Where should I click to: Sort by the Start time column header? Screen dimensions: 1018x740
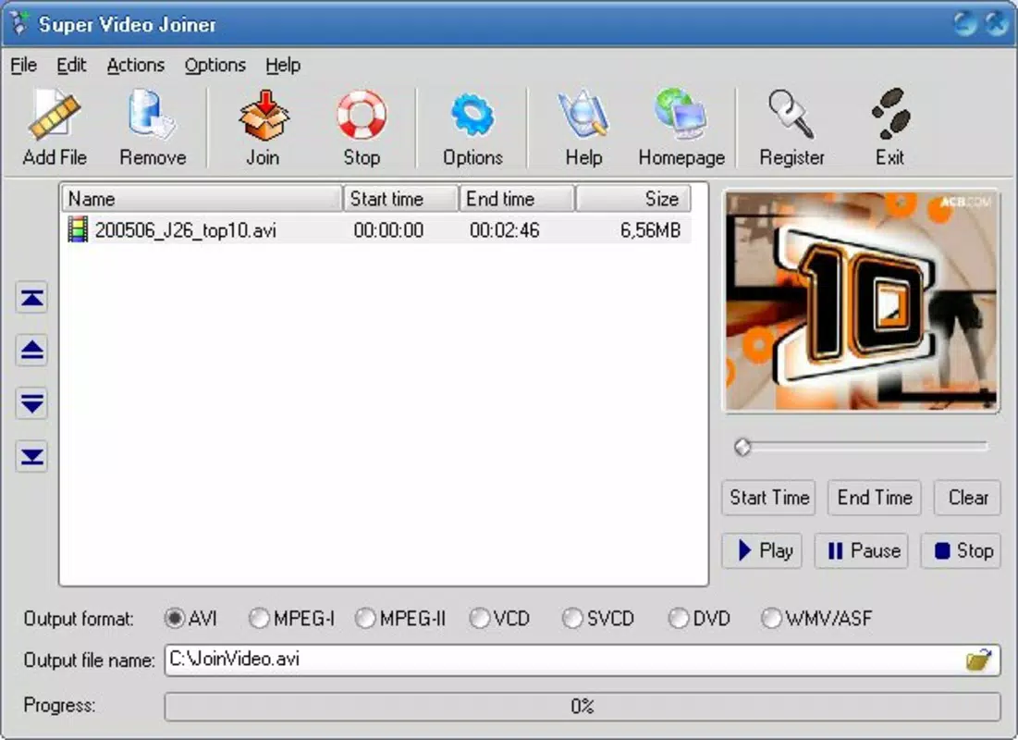coord(400,198)
